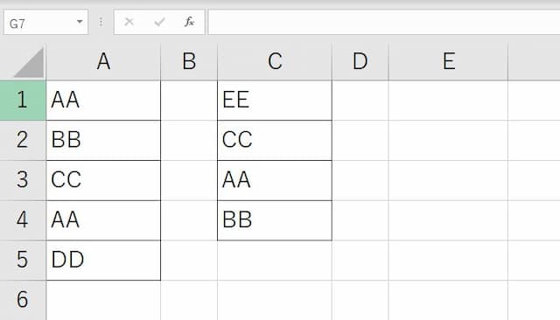The height and width of the screenshot is (320, 560).
Task: Expand the Name Box dropdown arrow
Action: tap(80, 22)
